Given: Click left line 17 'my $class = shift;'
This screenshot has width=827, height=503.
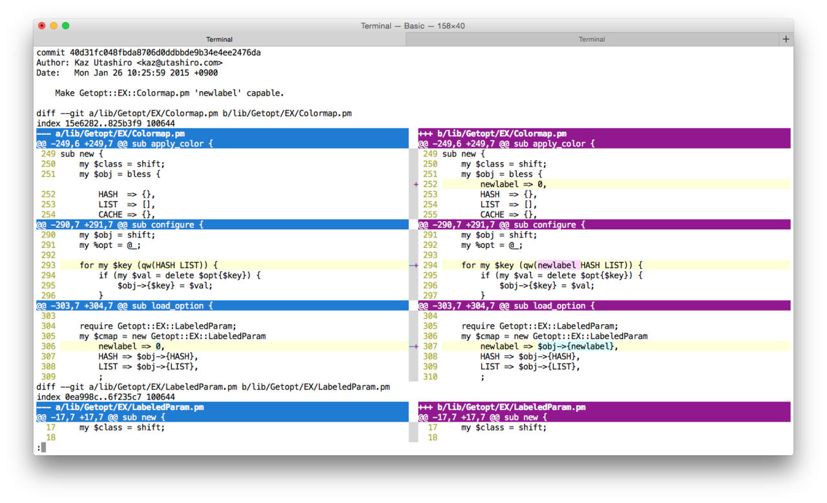Looking at the screenshot, I should (122, 427).
